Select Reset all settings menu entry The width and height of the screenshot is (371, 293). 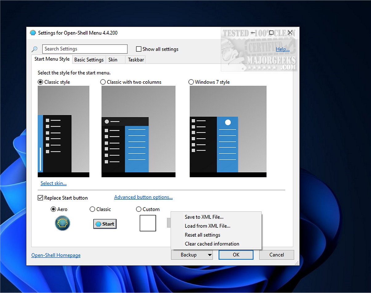216,235
